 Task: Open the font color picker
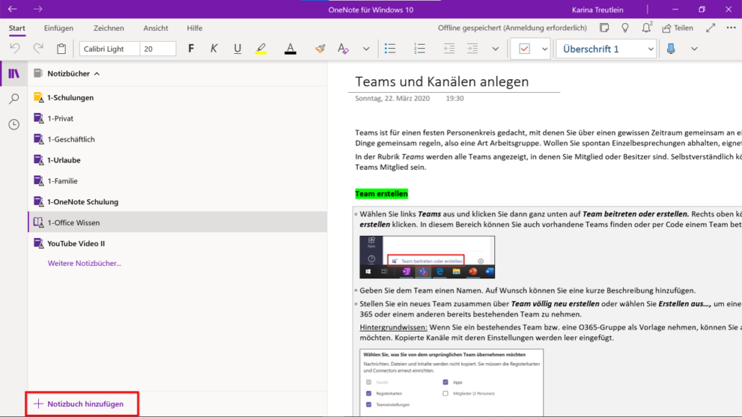point(290,48)
